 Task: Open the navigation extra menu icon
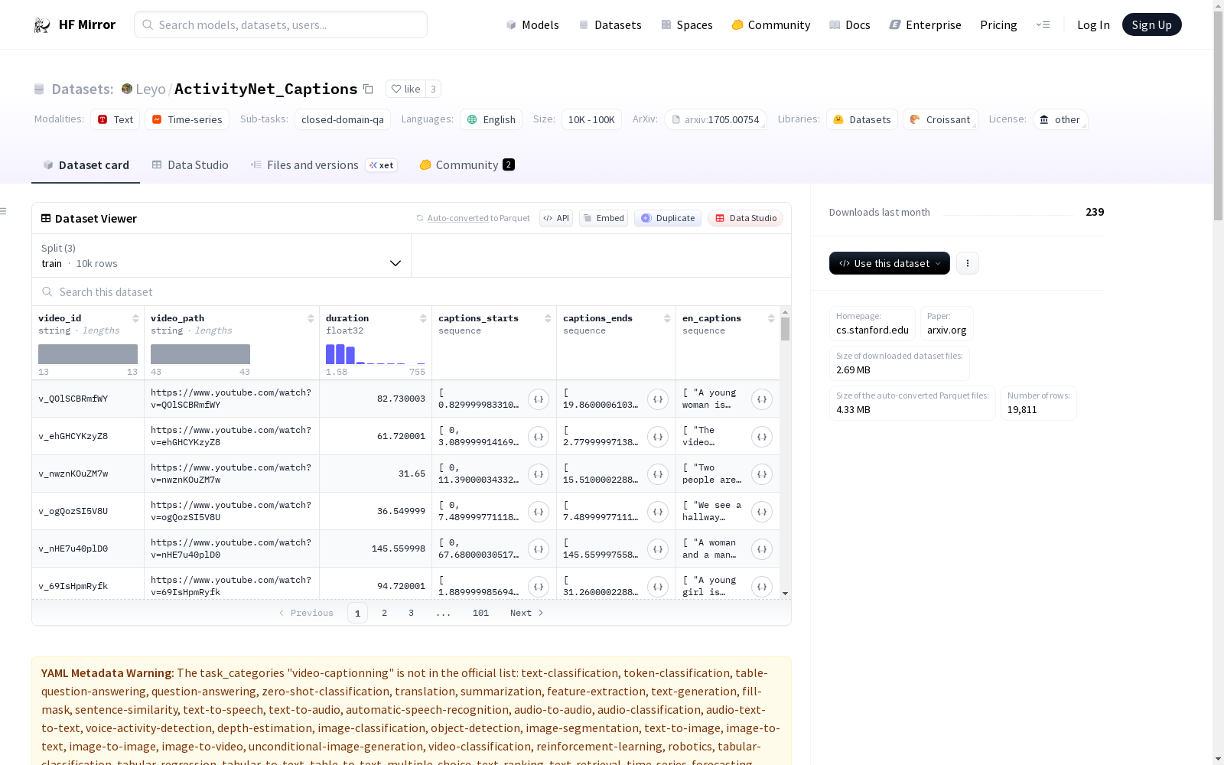(x=1043, y=24)
